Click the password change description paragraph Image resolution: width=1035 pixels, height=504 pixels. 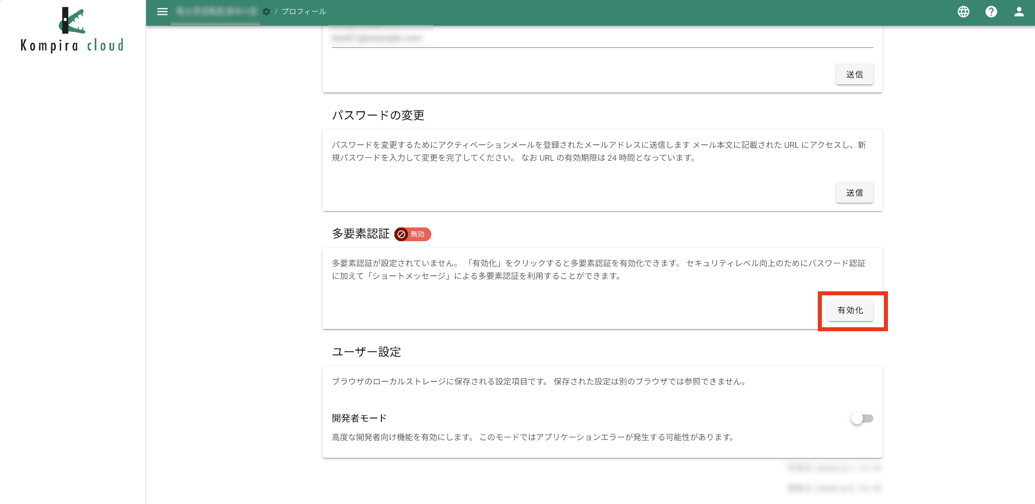pyautogui.click(x=599, y=151)
